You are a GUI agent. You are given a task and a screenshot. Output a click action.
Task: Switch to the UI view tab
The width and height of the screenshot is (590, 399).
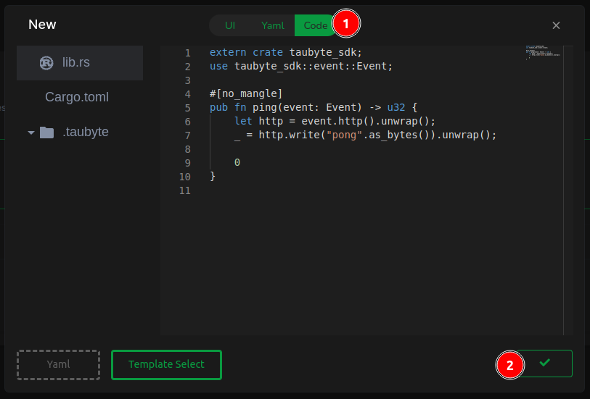coord(230,25)
